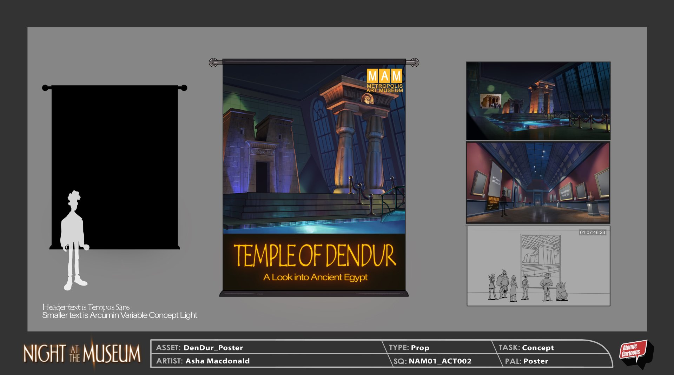The width and height of the screenshot is (674, 375).
Task: Open the red gallery hallway thumbnail
Action: [538, 182]
